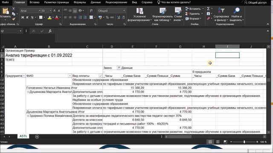The image size is (273, 153).
Task: Open the Вид оплаты filter dropdown
Action: pyautogui.click(x=101, y=76)
